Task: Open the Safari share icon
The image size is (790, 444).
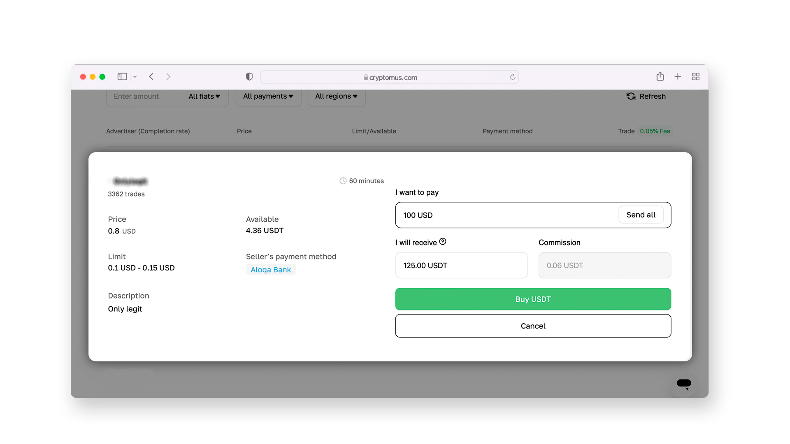Action: [x=660, y=76]
